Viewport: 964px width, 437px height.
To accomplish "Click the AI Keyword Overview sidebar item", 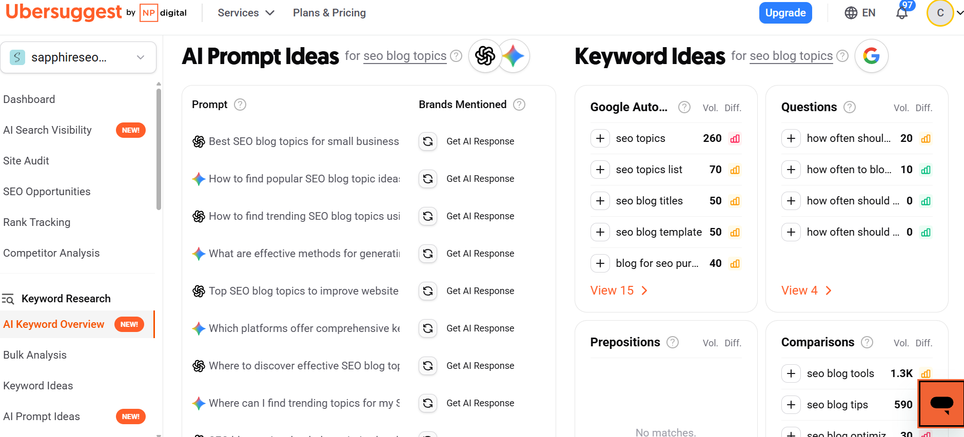I will (77, 324).
